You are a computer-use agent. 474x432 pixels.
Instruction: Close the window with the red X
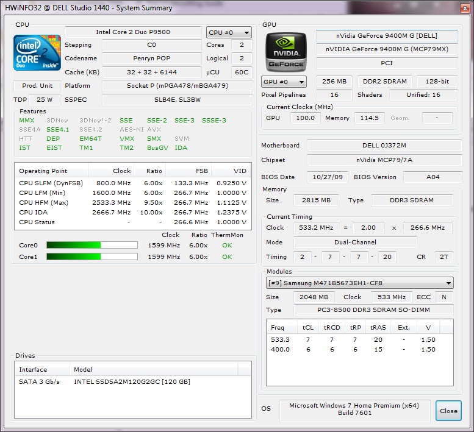[465, 8]
